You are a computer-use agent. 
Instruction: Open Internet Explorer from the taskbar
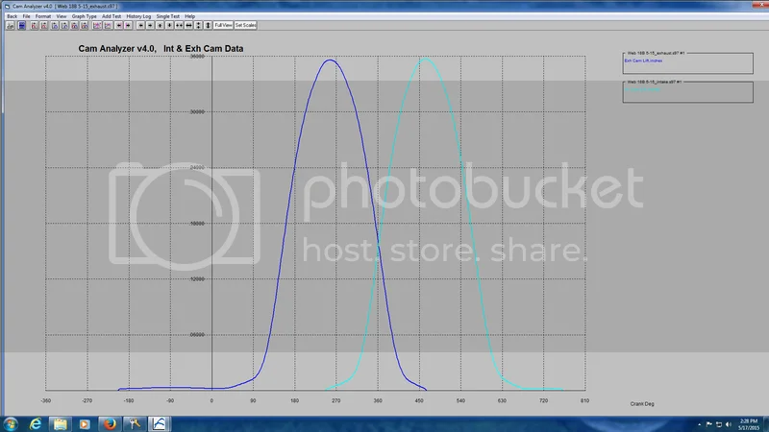point(35,423)
